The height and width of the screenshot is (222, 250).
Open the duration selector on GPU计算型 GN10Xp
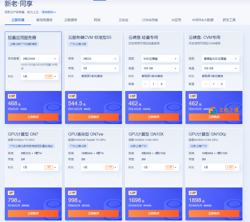coord(221,167)
